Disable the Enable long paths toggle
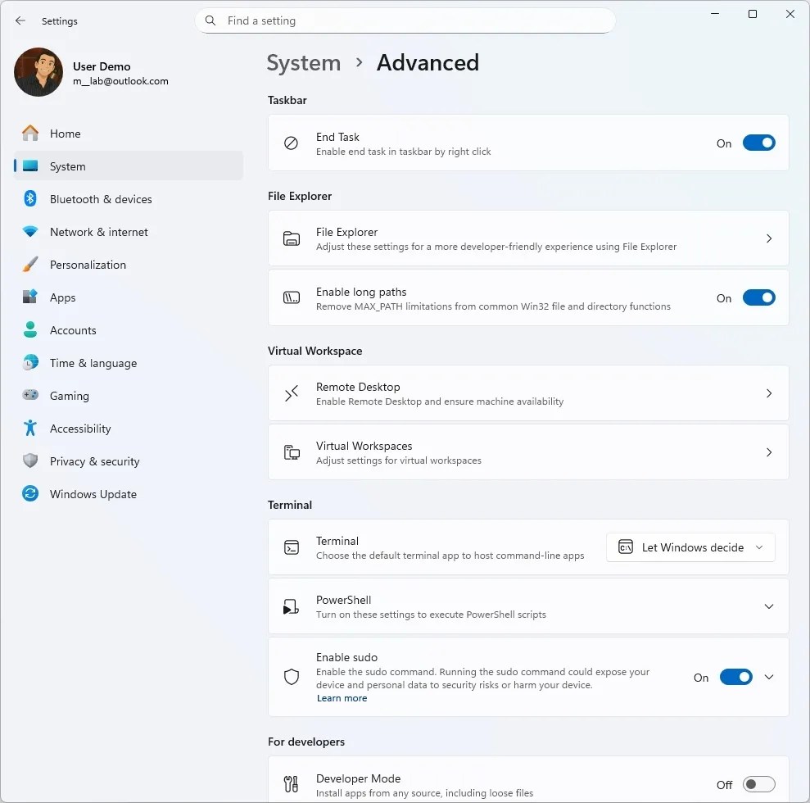This screenshot has width=810, height=803. [758, 297]
